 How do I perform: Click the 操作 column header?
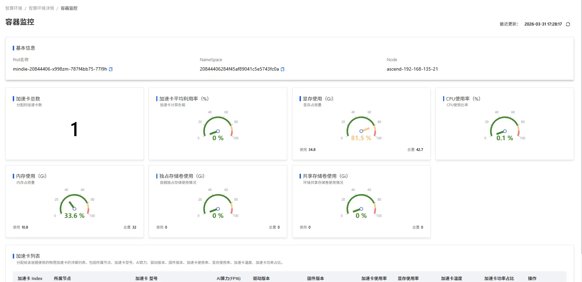pos(532,278)
